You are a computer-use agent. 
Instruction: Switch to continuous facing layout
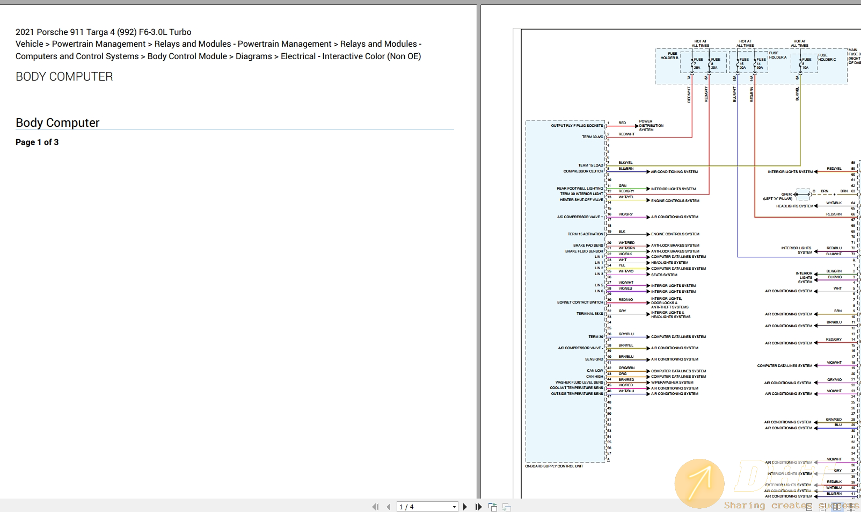coord(851,507)
